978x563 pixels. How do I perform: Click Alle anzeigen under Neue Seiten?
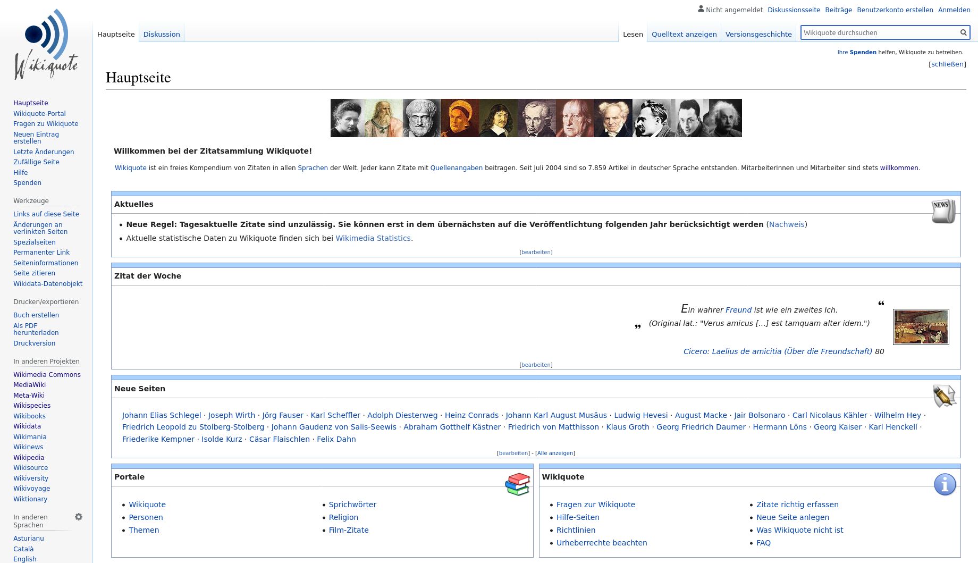555,453
